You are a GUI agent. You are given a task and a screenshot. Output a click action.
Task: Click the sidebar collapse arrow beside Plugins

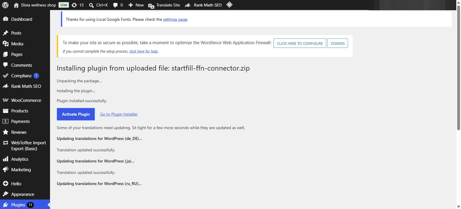[49, 205]
